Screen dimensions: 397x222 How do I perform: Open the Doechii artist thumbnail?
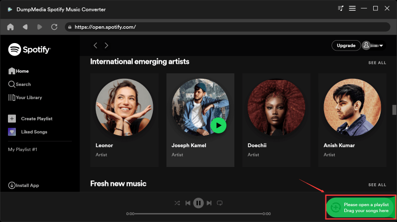coord(276,107)
